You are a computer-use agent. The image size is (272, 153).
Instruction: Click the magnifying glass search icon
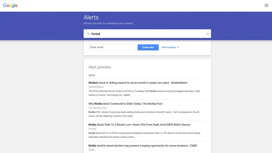[88, 34]
